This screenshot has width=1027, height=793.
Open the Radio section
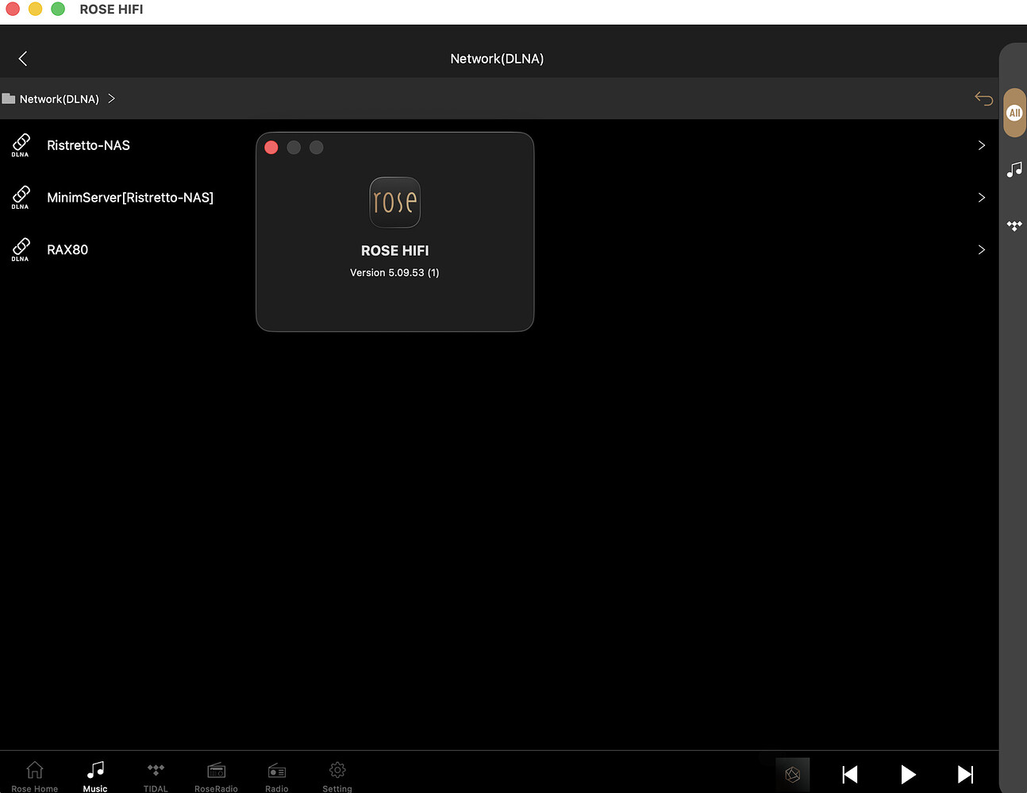[x=276, y=774]
